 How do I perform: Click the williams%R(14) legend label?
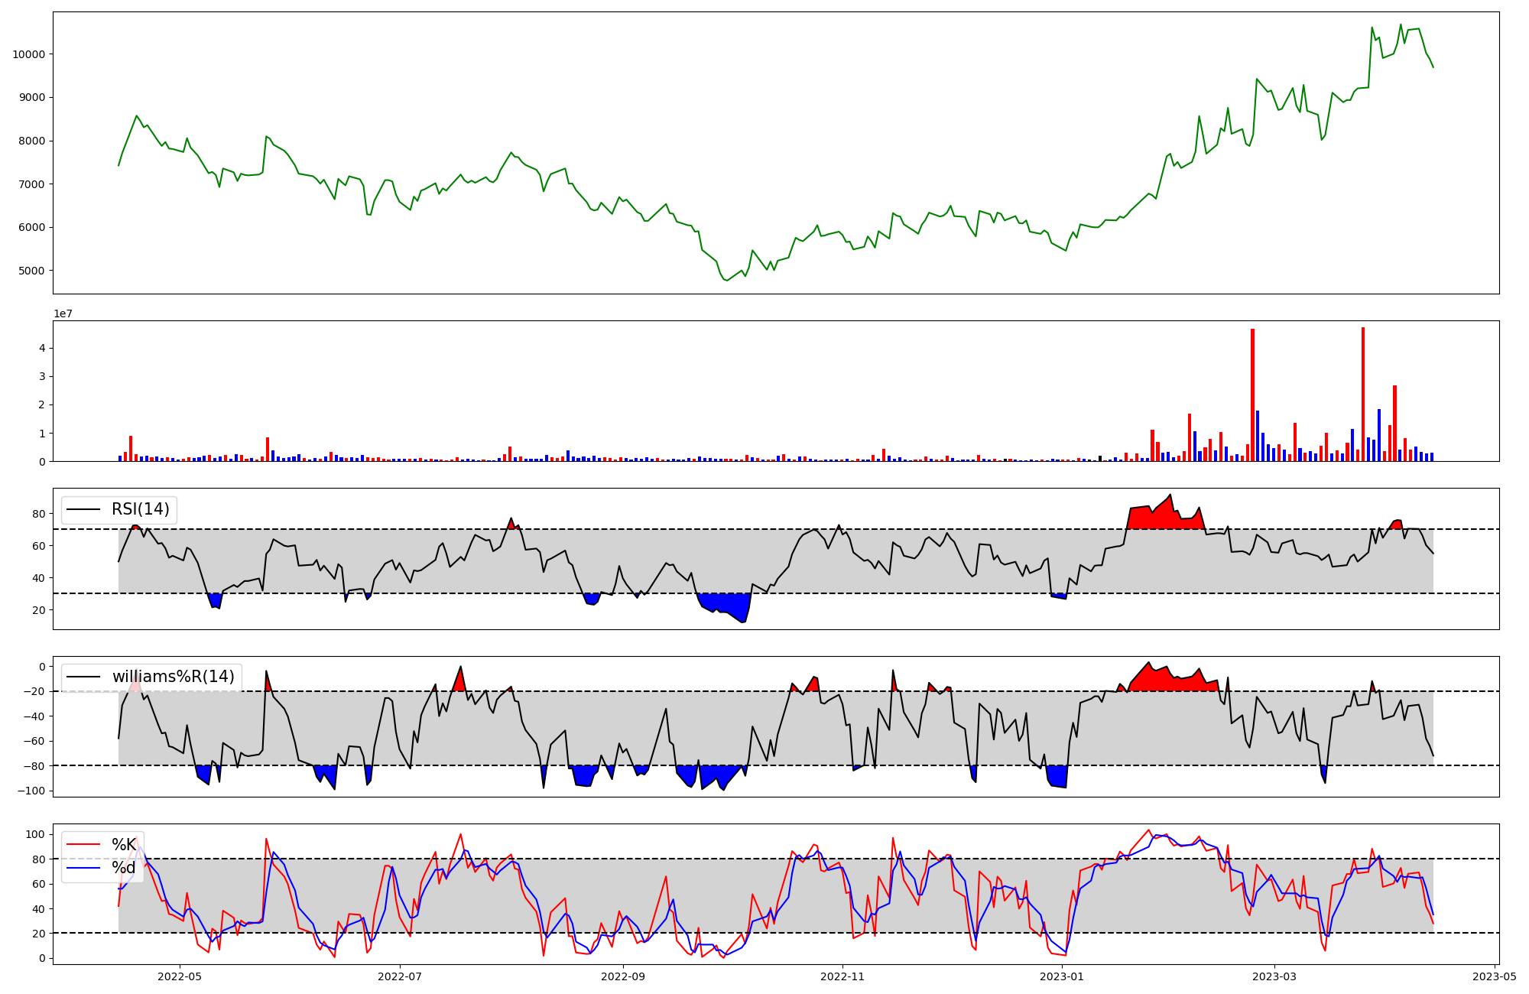tap(173, 677)
